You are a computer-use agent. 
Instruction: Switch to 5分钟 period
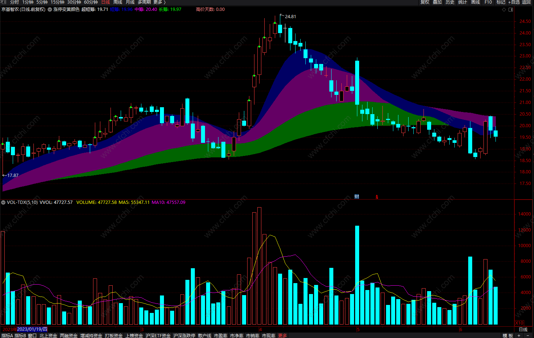[42, 2]
